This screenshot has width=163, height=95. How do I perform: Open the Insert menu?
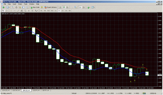14,4
